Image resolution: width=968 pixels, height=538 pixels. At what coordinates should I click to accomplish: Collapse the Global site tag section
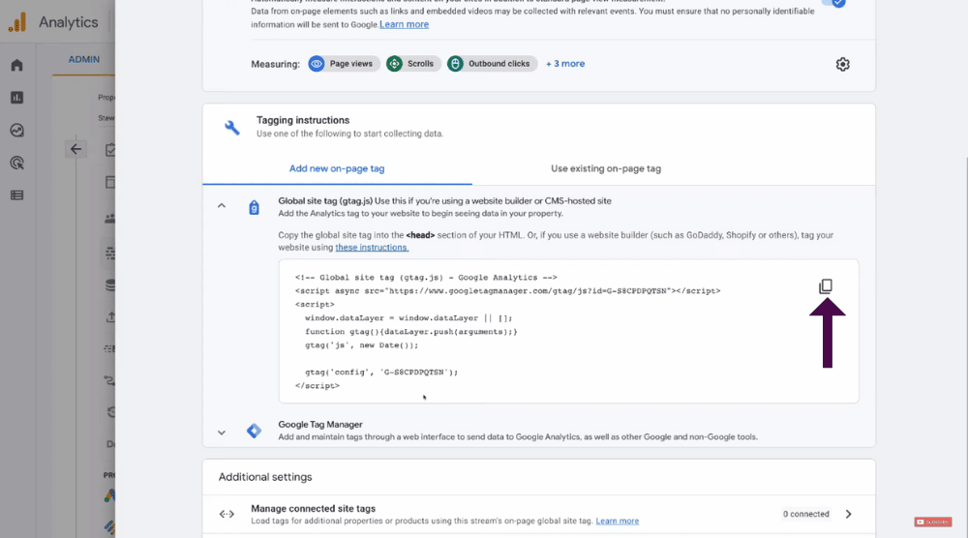pyautogui.click(x=222, y=205)
